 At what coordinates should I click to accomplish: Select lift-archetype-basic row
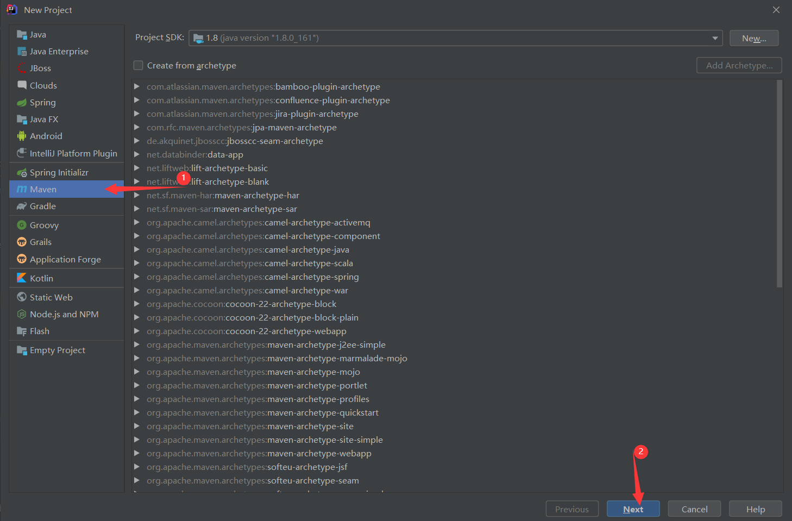coord(454,168)
